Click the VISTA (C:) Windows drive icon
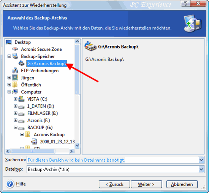This screenshot has width=209, height=193. click(21, 99)
